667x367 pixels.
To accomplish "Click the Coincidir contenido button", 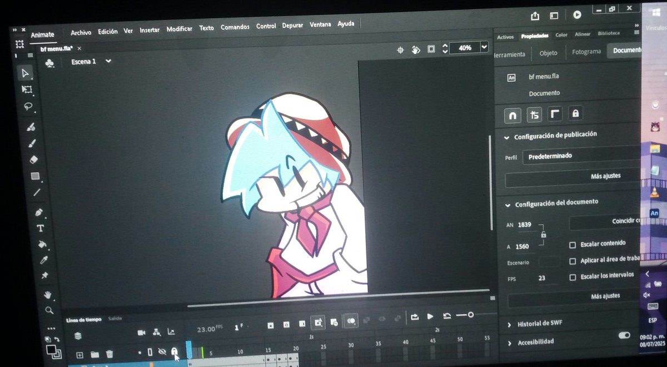I will pyautogui.click(x=605, y=222).
